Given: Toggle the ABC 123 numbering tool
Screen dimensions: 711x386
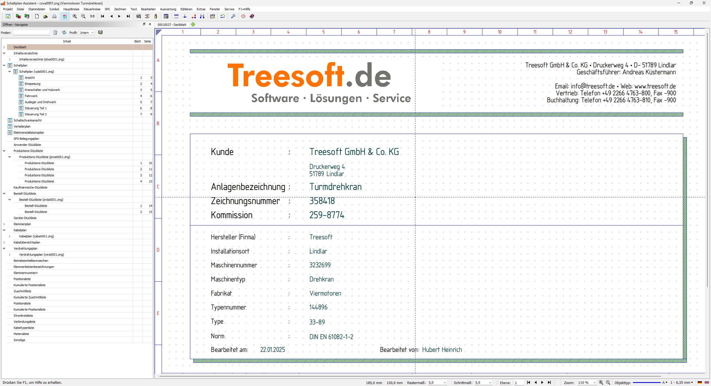Looking at the screenshot, I should pos(65,16).
